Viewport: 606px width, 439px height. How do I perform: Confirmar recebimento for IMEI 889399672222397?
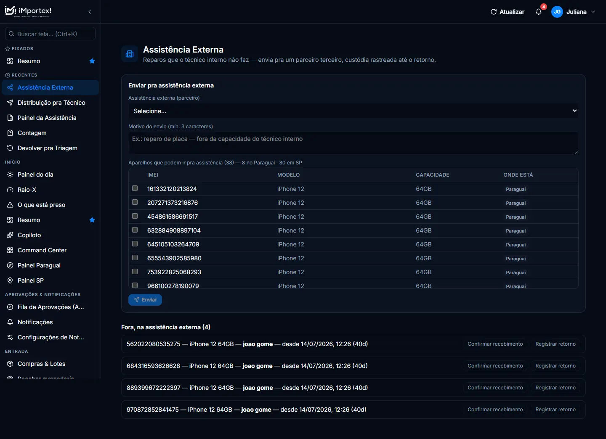point(495,388)
